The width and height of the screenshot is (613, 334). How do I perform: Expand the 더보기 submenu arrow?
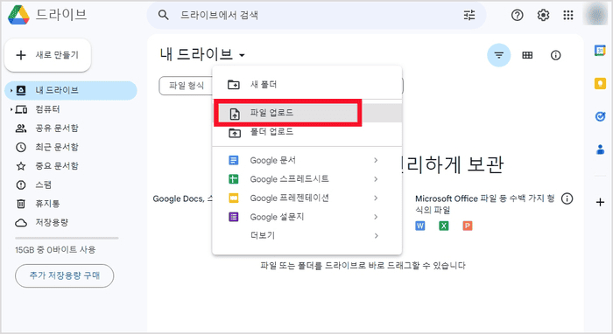(x=376, y=235)
